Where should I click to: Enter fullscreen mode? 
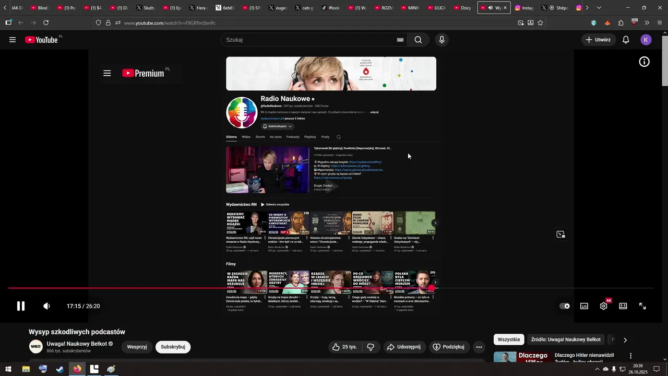pos(642,306)
